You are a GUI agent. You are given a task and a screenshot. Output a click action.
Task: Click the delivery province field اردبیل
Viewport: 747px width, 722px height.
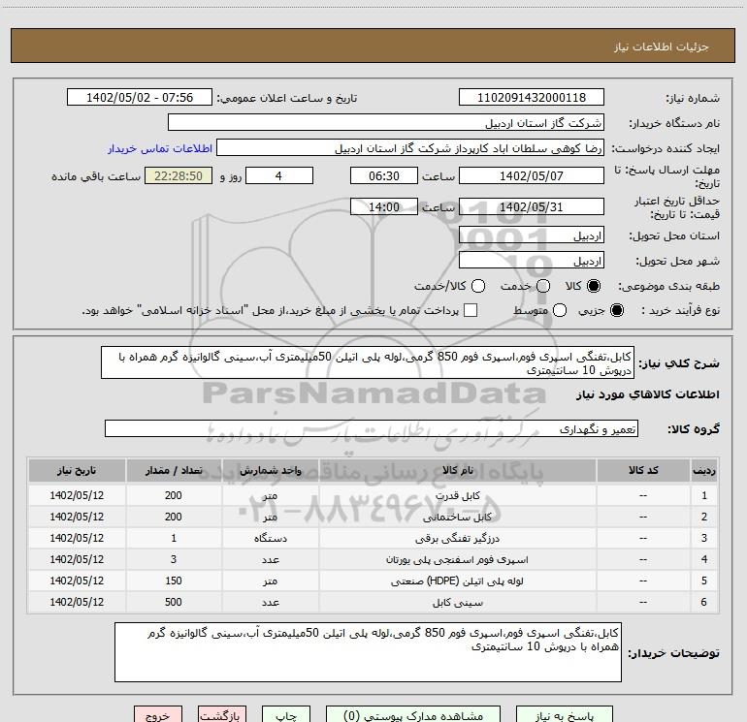tap(532, 235)
